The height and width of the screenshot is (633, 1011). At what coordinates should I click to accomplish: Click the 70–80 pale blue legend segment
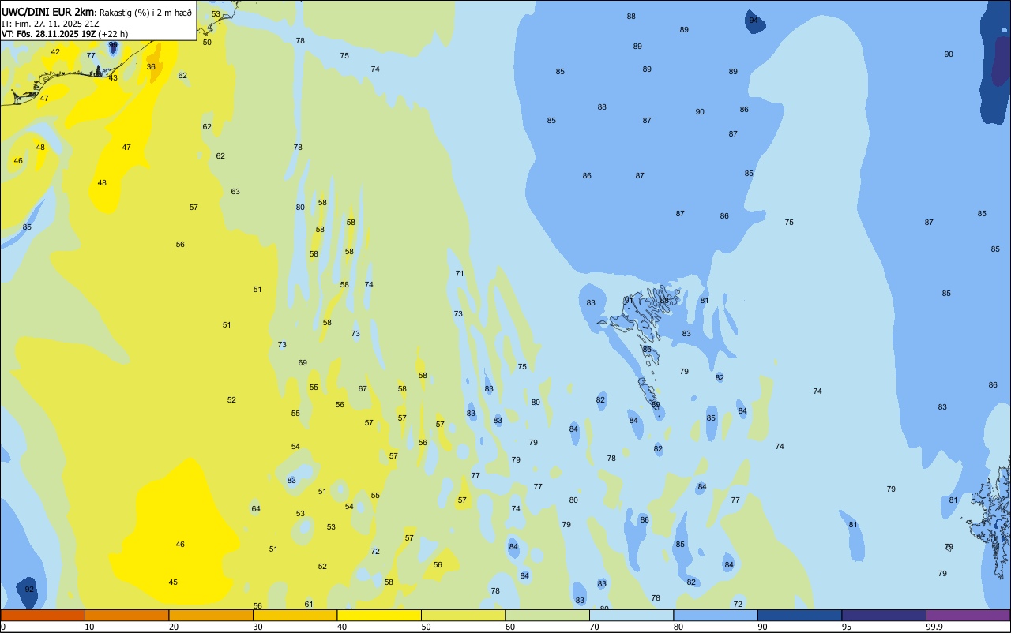click(631, 615)
